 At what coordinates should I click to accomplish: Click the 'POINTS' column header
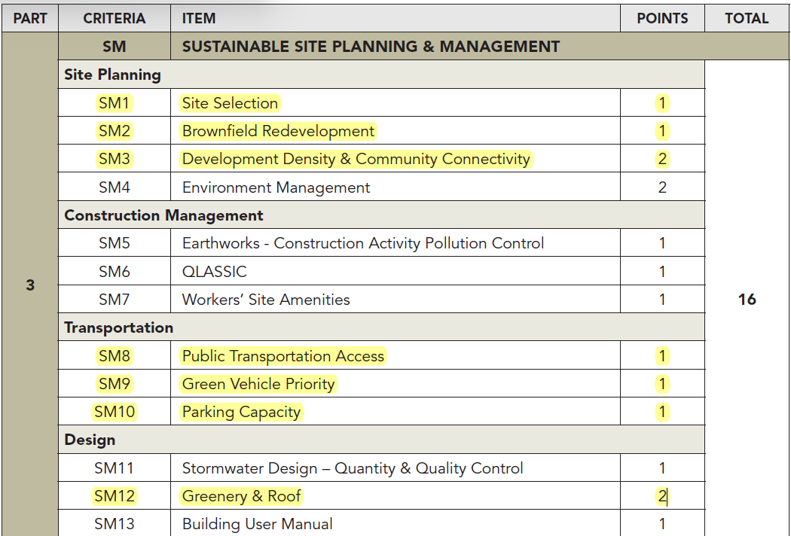(x=662, y=18)
